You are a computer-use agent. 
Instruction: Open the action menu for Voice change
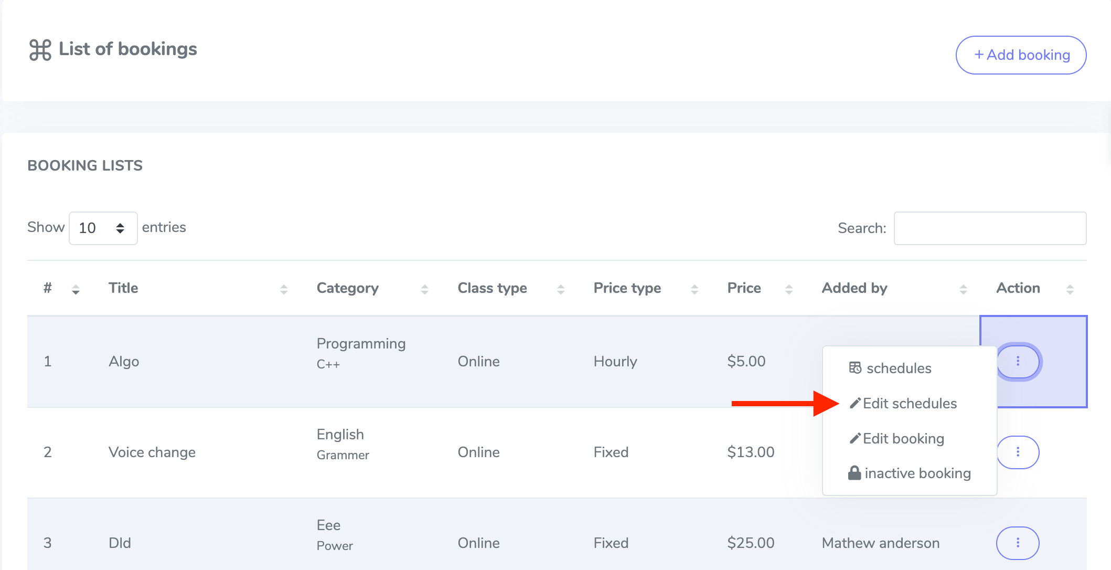(x=1018, y=452)
